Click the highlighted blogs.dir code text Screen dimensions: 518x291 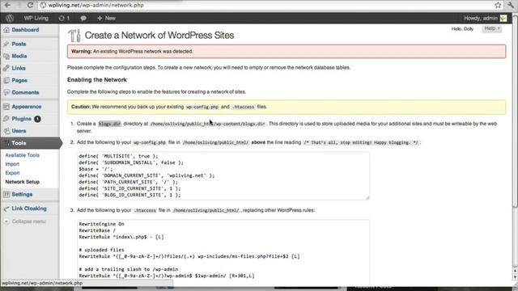pyautogui.click(x=110, y=124)
